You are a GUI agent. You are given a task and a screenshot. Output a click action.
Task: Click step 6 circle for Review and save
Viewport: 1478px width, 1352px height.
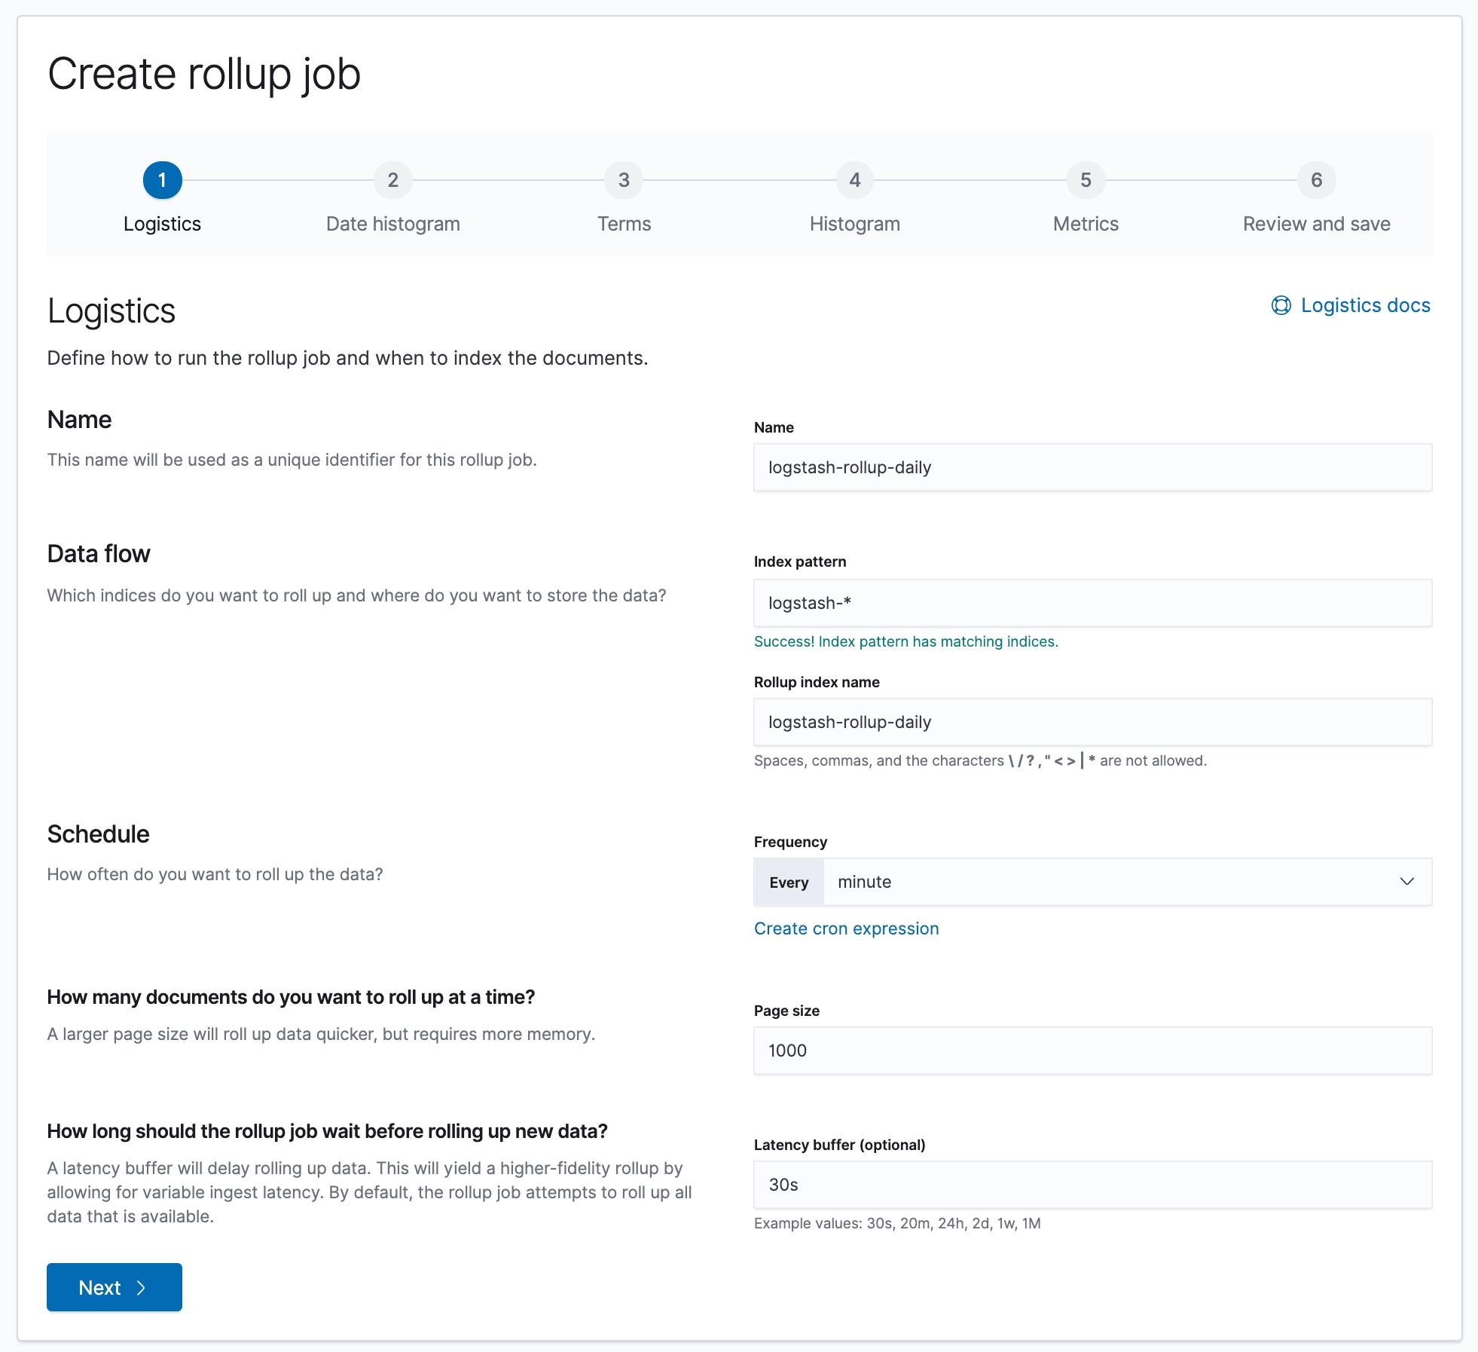pos(1316,180)
